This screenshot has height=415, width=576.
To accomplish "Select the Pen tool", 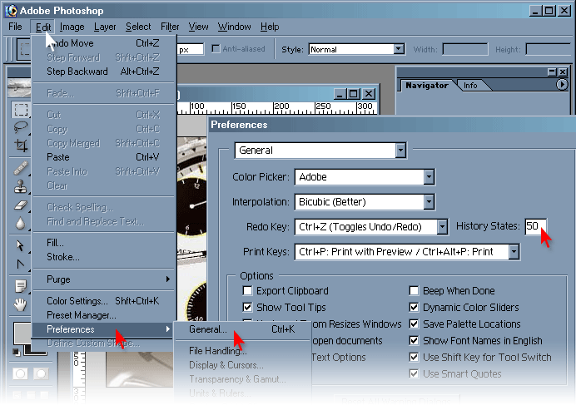I will [21, 264].
